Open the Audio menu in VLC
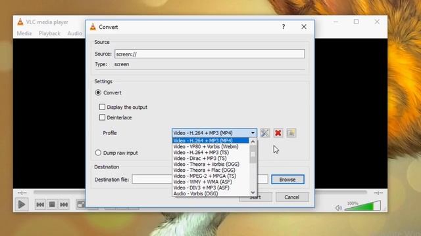421x236 pixels. pyautogui.click(x=74, y=33)
